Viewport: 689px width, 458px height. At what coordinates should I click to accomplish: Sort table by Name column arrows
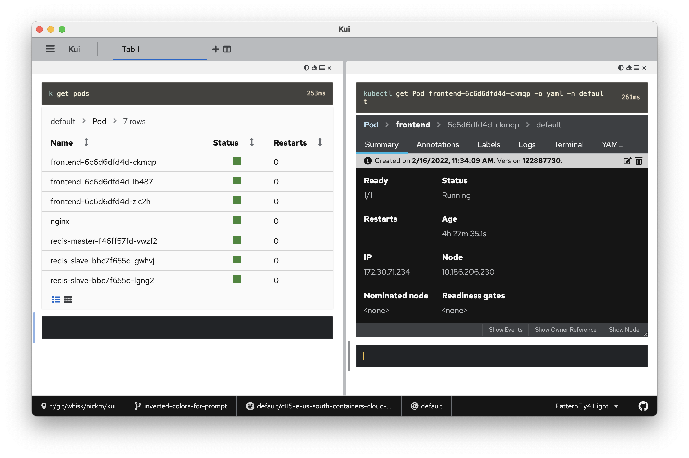click(x=86, y=142)
